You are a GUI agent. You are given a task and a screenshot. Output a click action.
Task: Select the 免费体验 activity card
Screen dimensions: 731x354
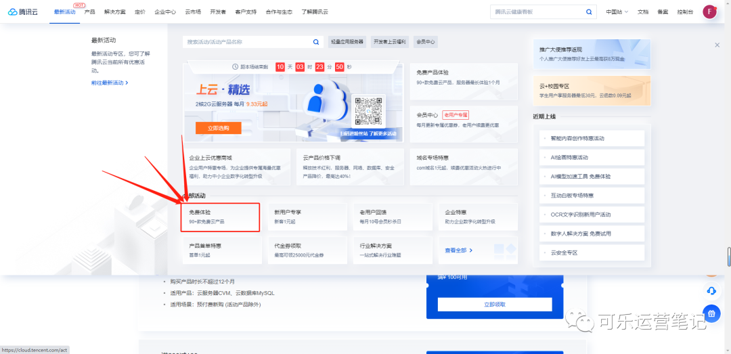coord(221,217)
